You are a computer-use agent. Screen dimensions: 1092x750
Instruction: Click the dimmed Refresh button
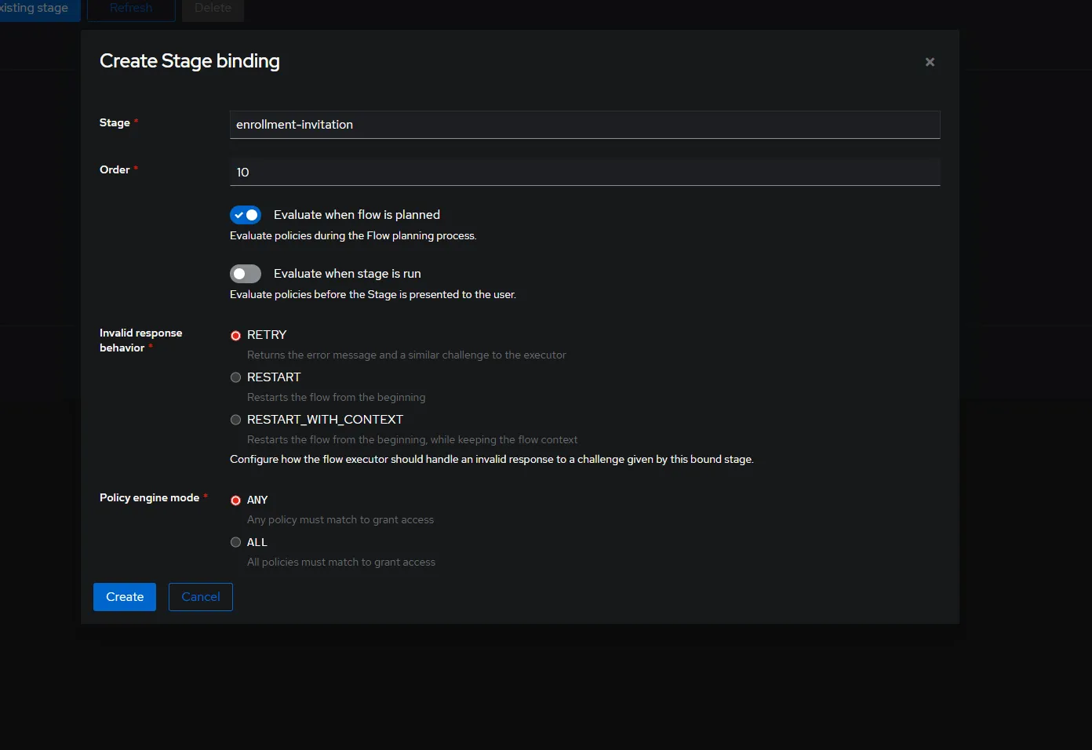click(131, 9)
